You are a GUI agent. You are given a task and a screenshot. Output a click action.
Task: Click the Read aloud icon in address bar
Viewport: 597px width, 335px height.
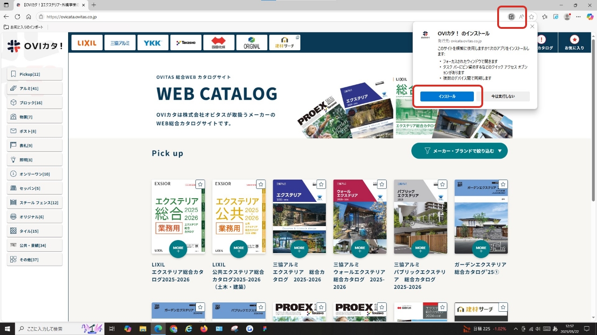coord(521,17)
